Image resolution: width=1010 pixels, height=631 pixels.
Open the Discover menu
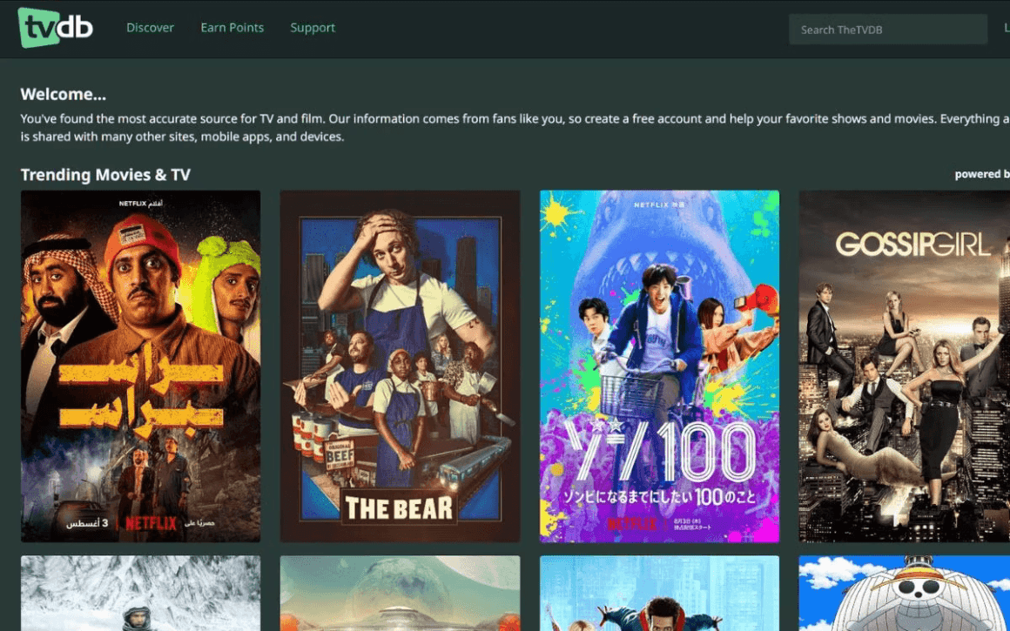(x=150, y=28)
